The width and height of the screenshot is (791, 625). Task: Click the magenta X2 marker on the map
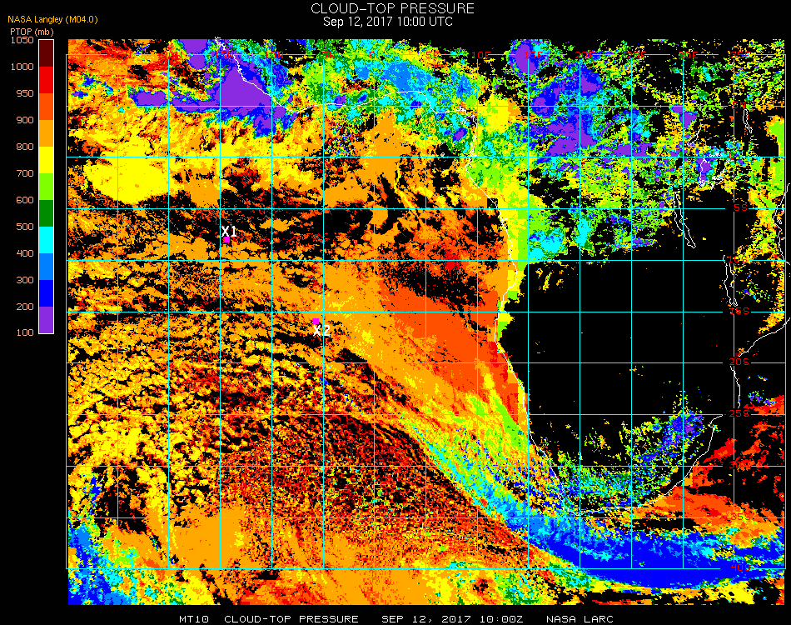pos(316,321)
